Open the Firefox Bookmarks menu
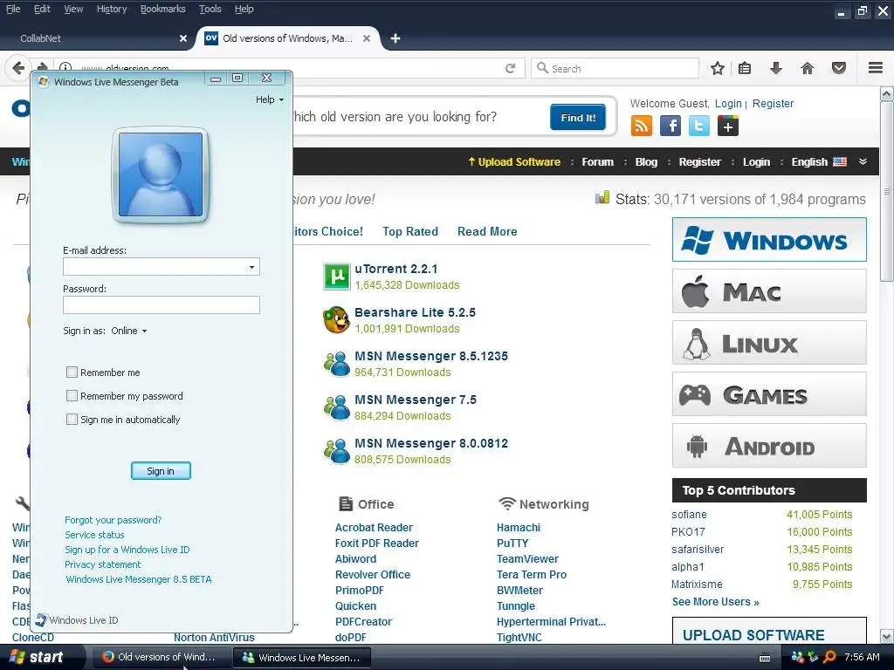 tap(163, 9)
